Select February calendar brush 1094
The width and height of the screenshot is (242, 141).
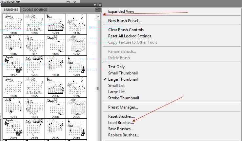coord(34,24)
